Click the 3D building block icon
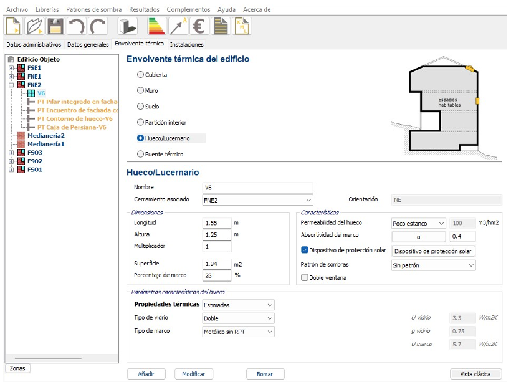This screenshot has width=511, height=387. pyautogui.click(x=127, y=26)
